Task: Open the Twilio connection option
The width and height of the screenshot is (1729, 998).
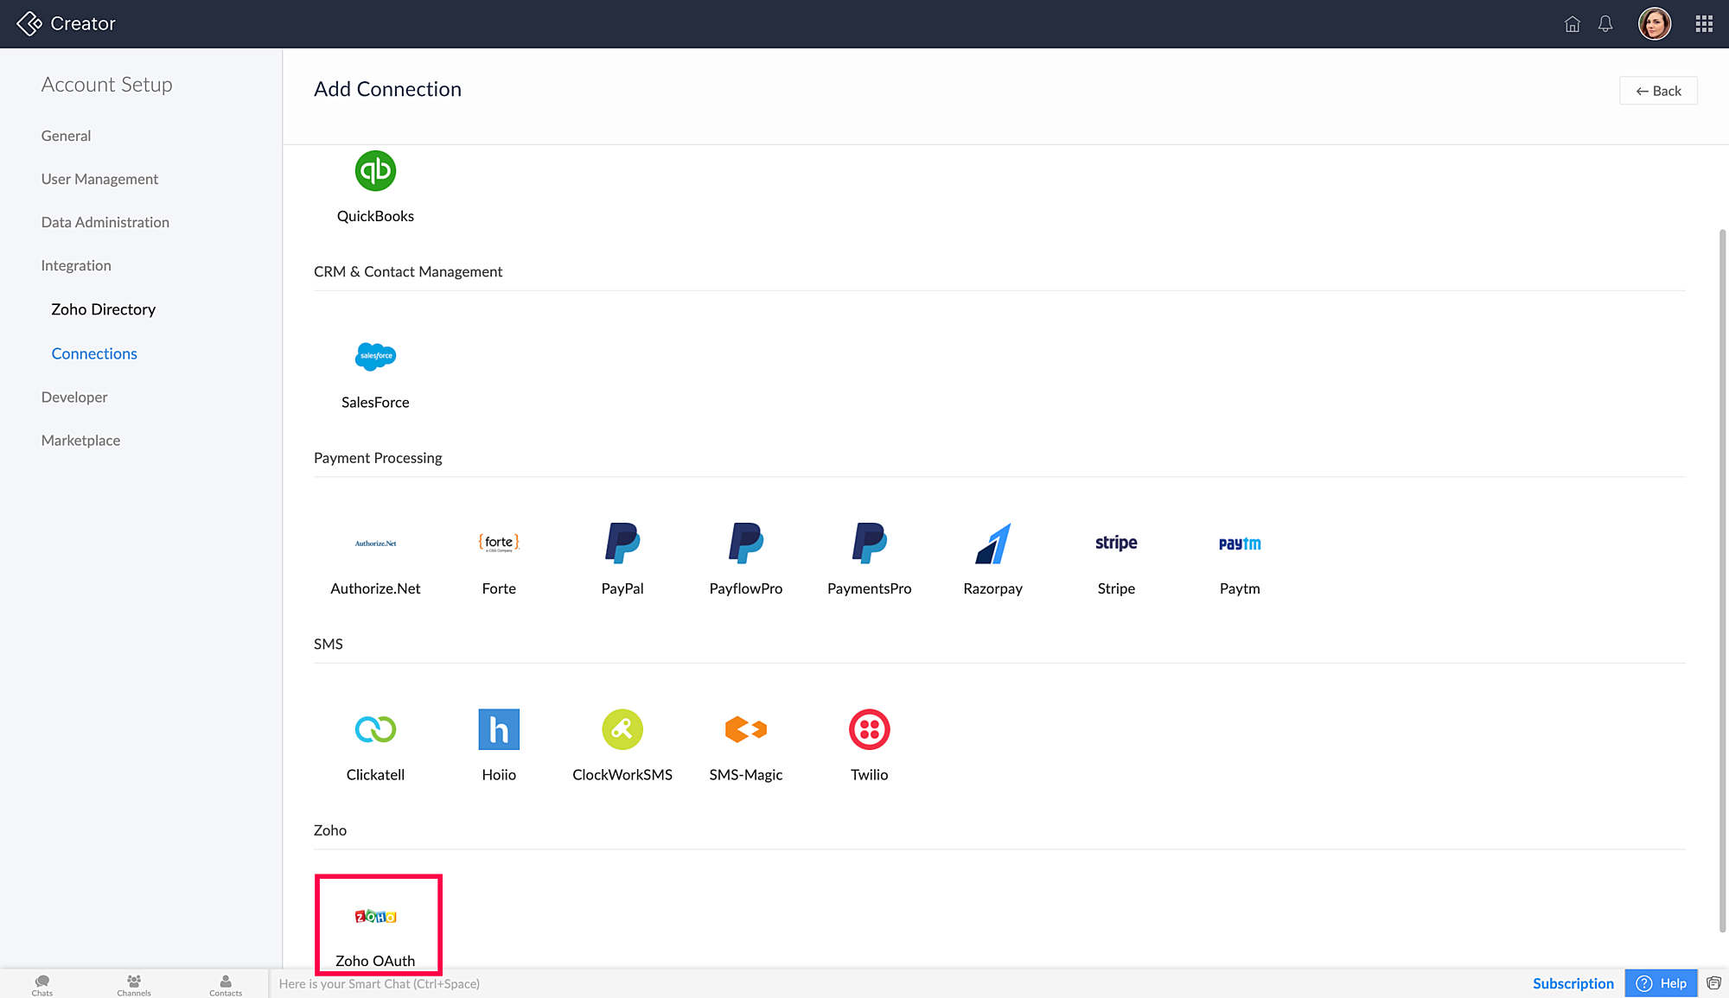Action: point(870,729)
